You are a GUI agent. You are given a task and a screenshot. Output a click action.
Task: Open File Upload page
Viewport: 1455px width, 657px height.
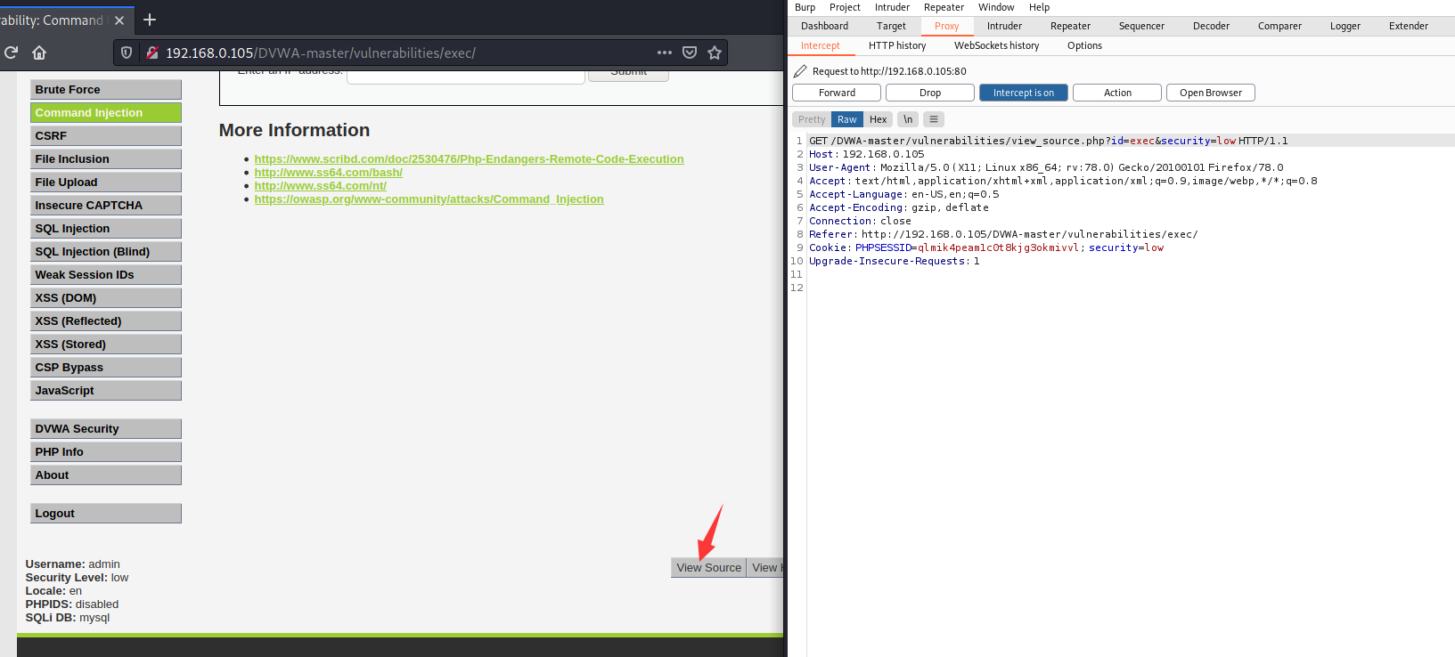point(106,182)
